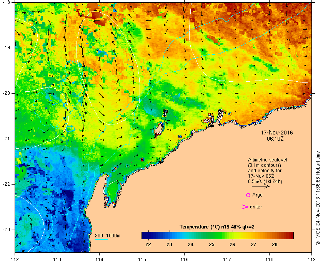The image size is (323, 262).
Task: Click the time label 06:19Z
Action: pos(275,139)
